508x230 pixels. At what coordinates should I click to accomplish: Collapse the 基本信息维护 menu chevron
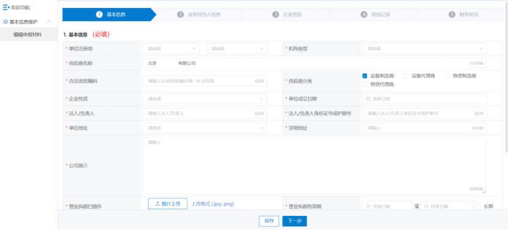(x=48, y=22)
